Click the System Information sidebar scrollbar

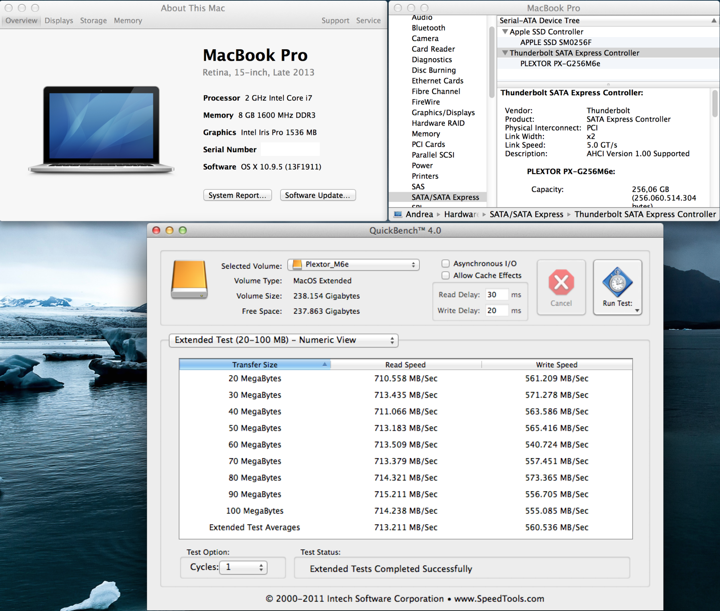pyautogui.click(x=492, y=62)
